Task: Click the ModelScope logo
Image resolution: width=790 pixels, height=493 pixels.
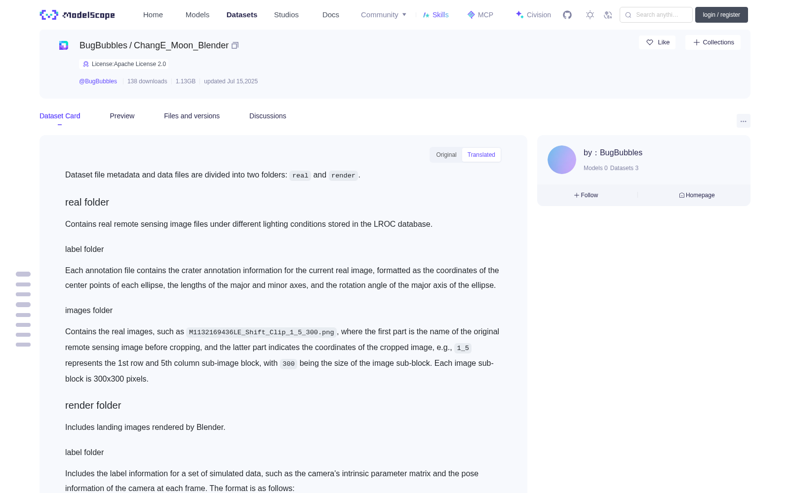Action: point(77,15)
